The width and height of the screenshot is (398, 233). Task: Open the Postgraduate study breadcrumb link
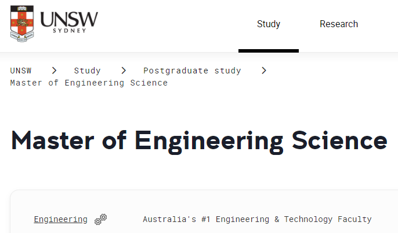192,71
